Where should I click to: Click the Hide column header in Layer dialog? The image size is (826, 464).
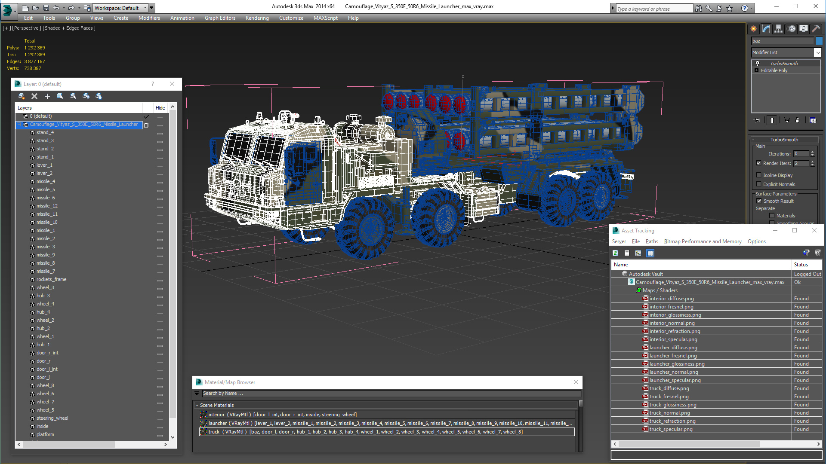[x=160, y=108]
